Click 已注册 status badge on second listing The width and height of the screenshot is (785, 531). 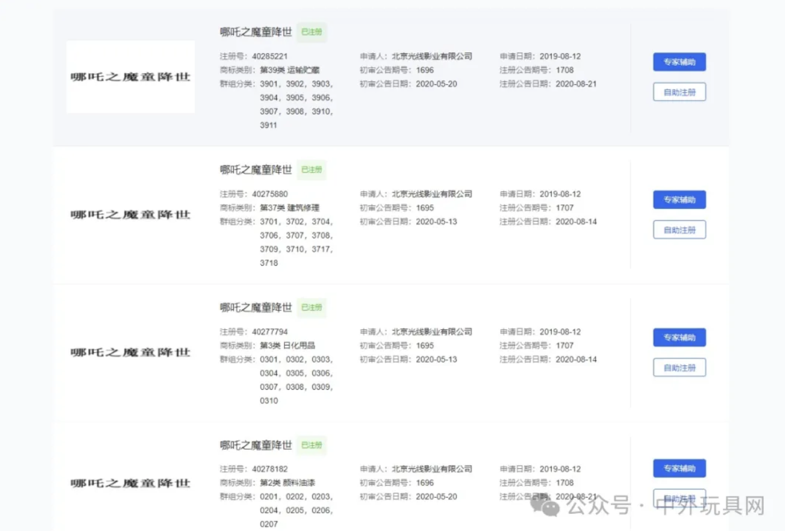[x=311, y=170]
